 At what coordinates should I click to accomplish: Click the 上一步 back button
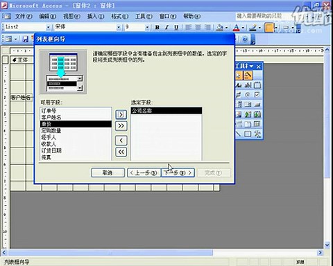pos(144,172)
